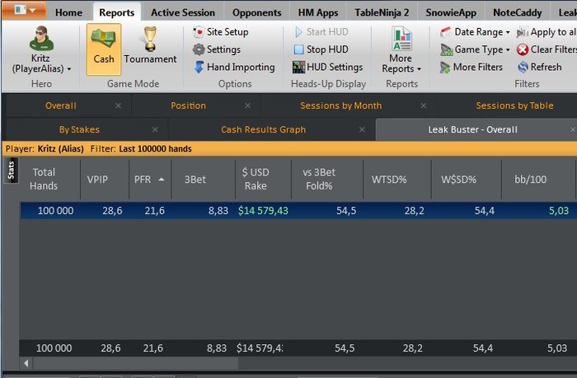Open the application menu button
Screen dimensions: 577x378
(x=24, y=10)
